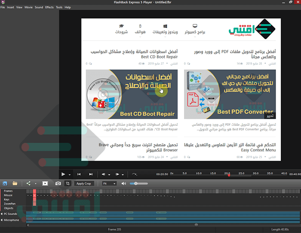Select the Mouse track label

8,195
